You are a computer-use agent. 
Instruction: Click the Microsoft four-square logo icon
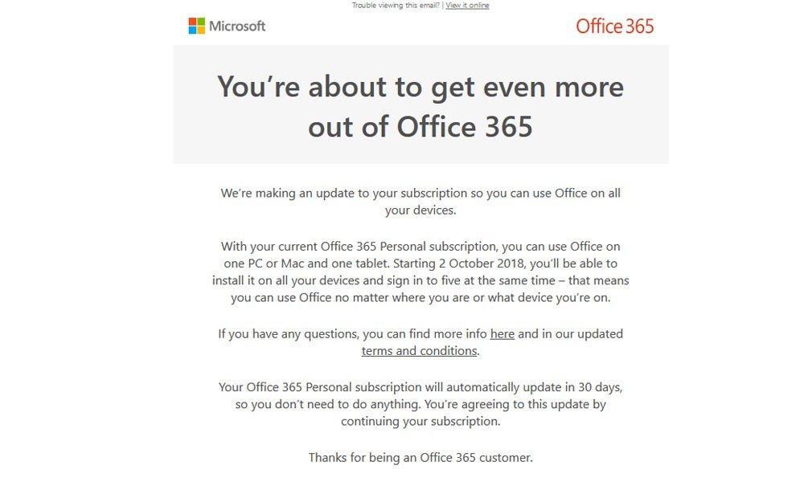pyautogui.click(x=197, y=27)
